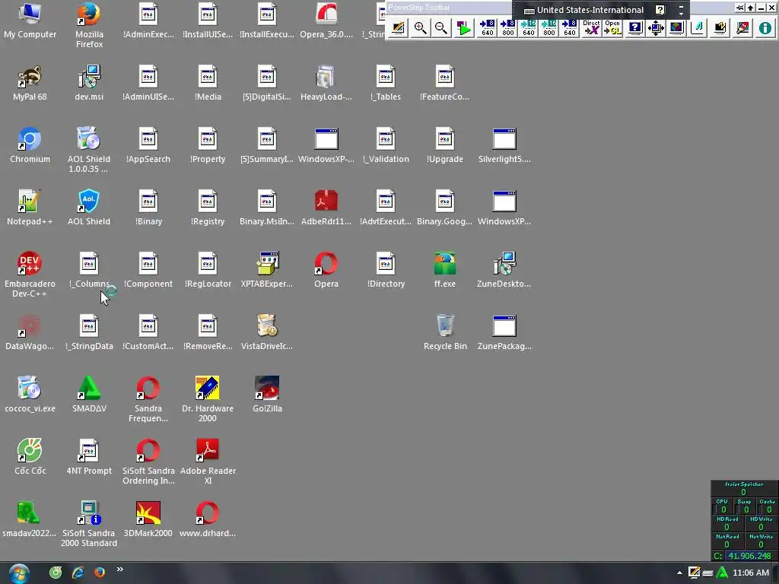Click the green information icon in PowerStrip
The width and height of the screenshot is (779, 584).
pos(765,28)
